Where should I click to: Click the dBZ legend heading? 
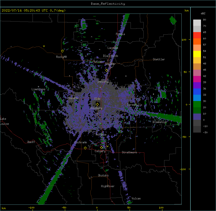(x=203, y=13)
